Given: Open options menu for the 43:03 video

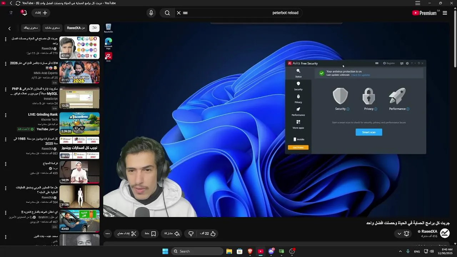Looking at the screenshot, I should [x=5, y=213].
